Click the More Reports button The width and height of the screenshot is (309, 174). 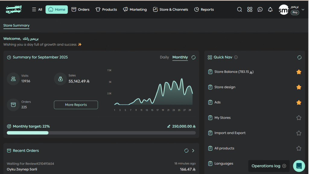click(x=76, y=105)
